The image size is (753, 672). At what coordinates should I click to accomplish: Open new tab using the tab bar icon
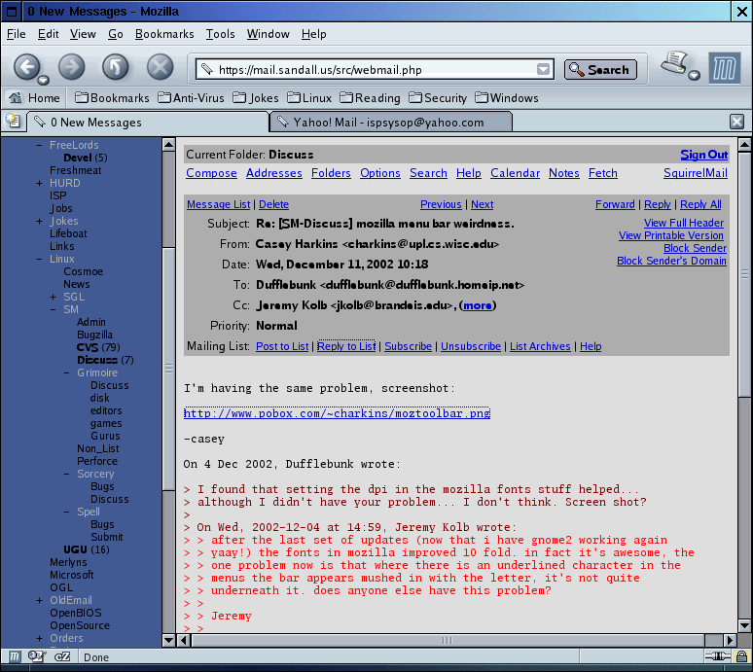coord(13,122)
